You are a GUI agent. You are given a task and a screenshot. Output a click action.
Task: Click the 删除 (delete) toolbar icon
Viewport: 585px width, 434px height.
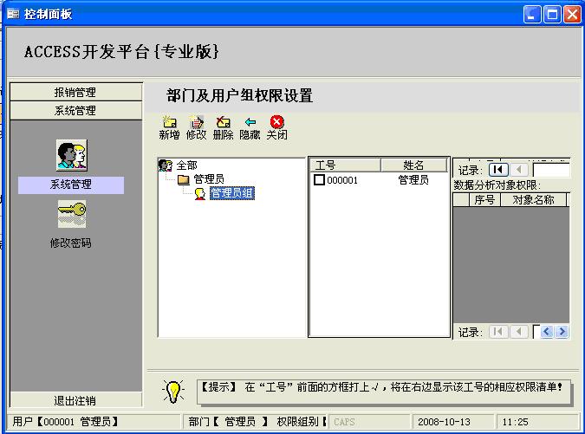click(223, 122)
